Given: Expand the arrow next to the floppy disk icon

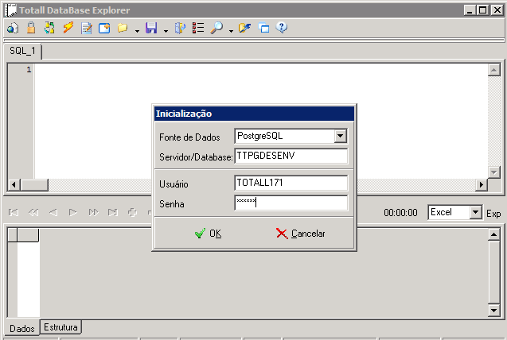Looking at the screenshot, I should (x=166, y=31).
